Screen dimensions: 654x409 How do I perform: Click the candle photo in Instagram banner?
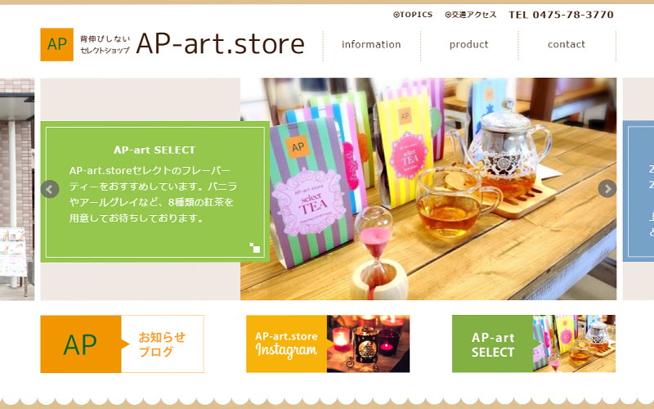(369, 344)
